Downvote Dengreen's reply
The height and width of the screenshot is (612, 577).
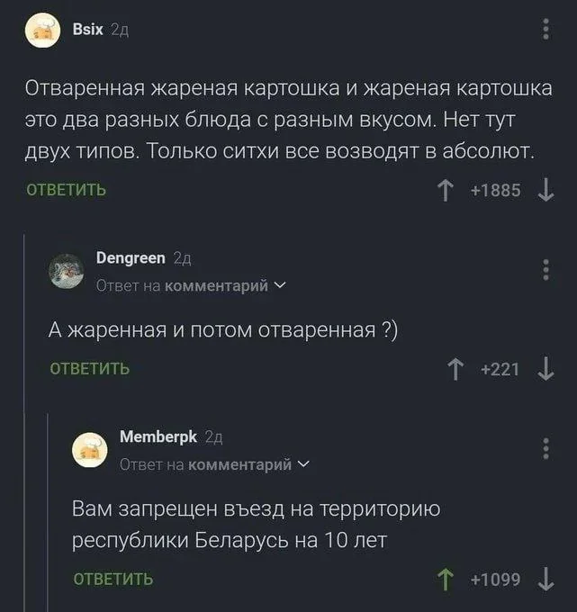[x=545, y=368]
